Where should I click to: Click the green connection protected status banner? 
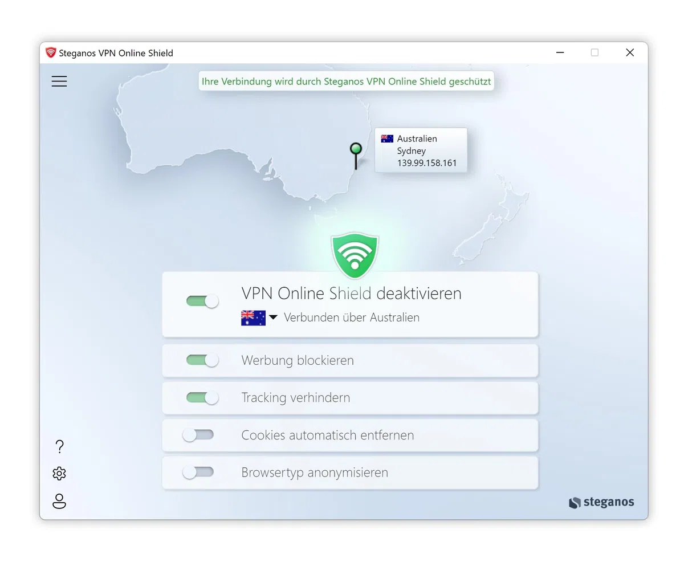tap(346, 81)
